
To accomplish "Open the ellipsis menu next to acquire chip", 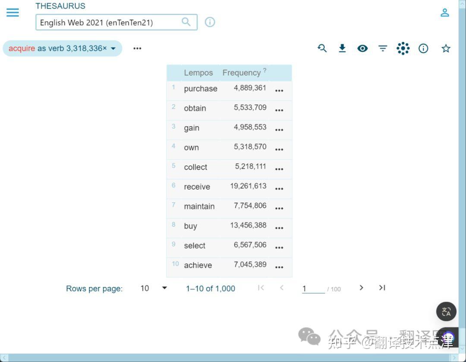I will (x=137, y=48).
